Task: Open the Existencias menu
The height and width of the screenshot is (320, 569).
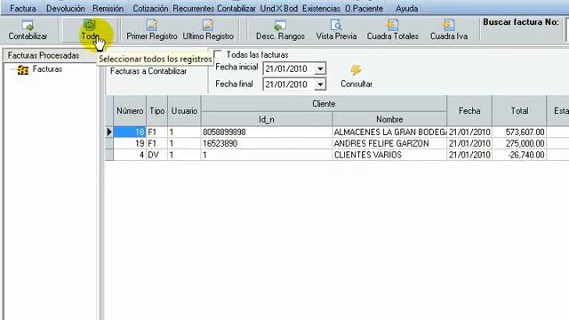Action: 321,8
